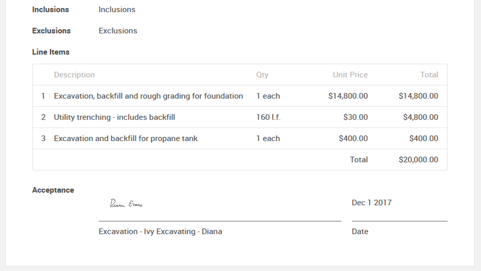
Task: Select the propane tank line item description
Action: pos(125,138)
